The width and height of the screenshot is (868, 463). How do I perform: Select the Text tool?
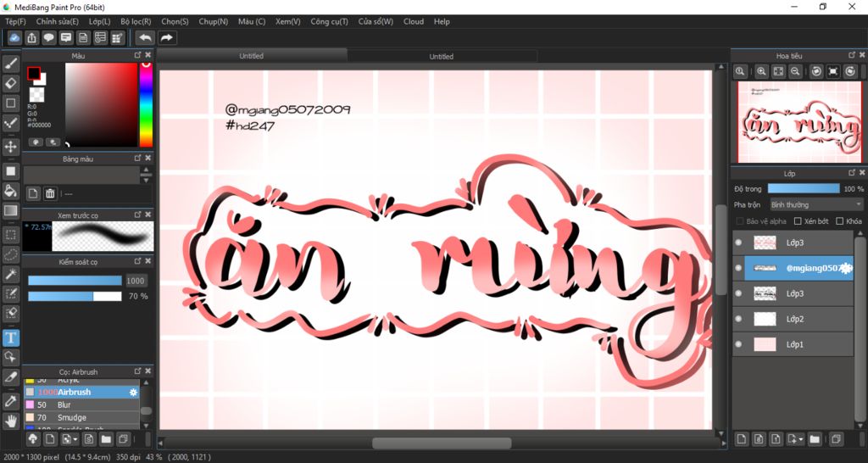click(10, 337)
